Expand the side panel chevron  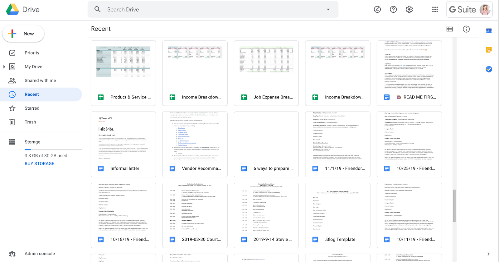point(489,254)
